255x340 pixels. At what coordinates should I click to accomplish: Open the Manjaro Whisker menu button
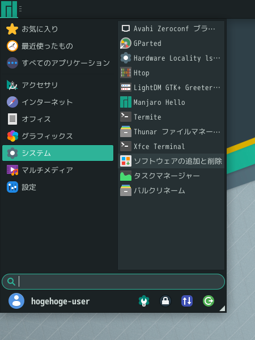[x=9, y=9]
